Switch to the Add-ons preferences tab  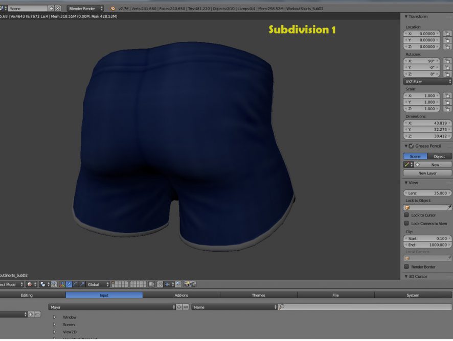click(x=182, y=295)
